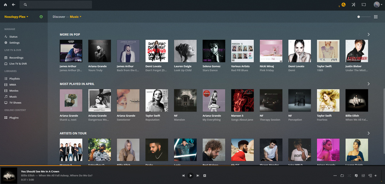Skip to next track
The width and height of the screenshot is (385, 184).
[x=198, y=175]
